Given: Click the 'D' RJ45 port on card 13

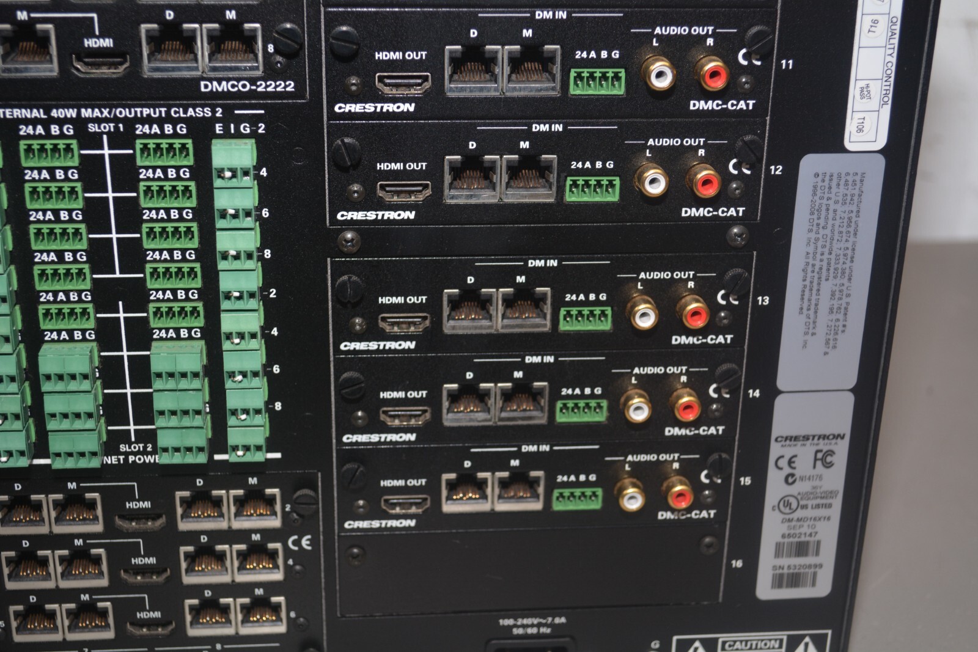Looking at the screenshot, I should pyautogui.click(x=470, y=311).
